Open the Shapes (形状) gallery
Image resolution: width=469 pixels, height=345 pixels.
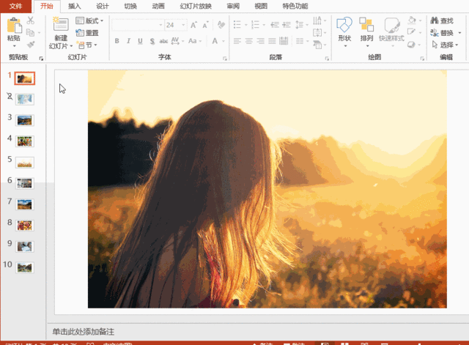pos(344,26)
